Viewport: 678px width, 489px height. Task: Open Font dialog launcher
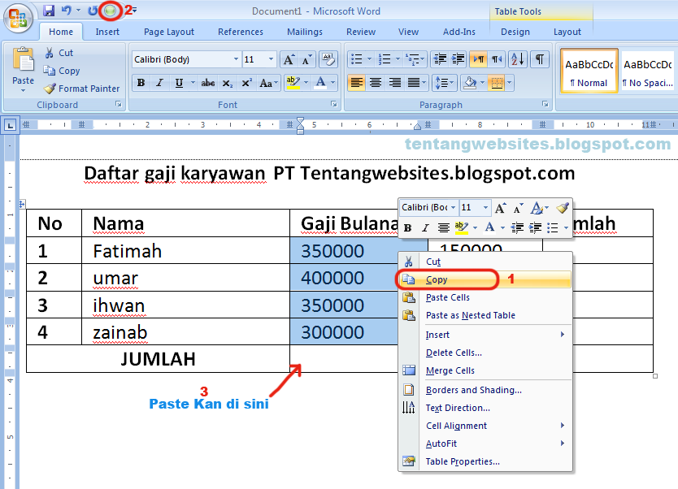(334, 104)
